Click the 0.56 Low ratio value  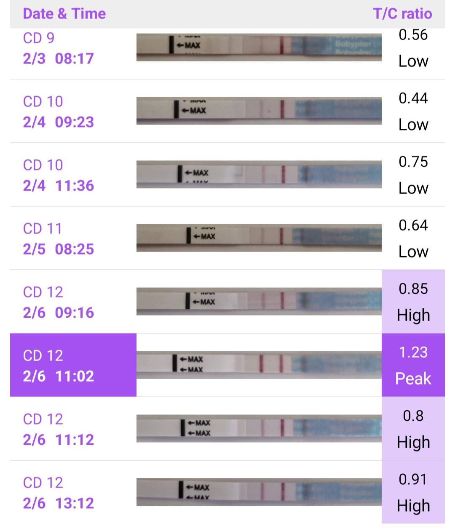pyautogui.click(x=413, y=48)
